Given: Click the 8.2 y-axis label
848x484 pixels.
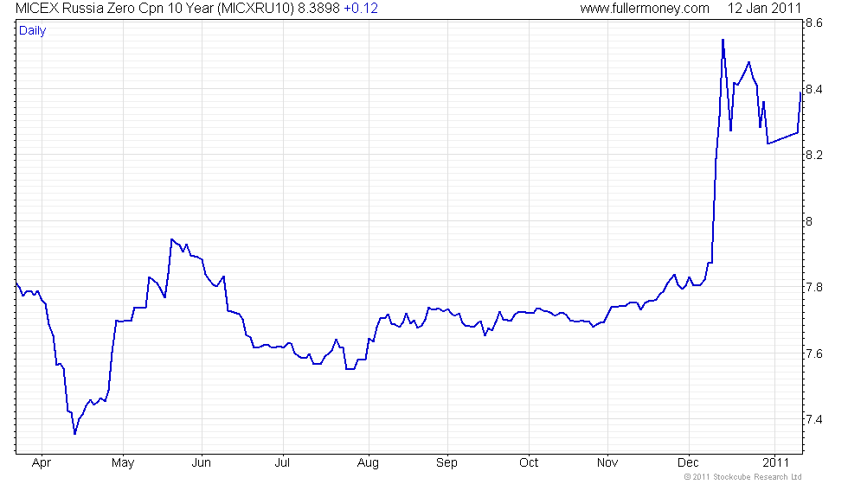Looking at the screenshot, I should coord(814,155).
